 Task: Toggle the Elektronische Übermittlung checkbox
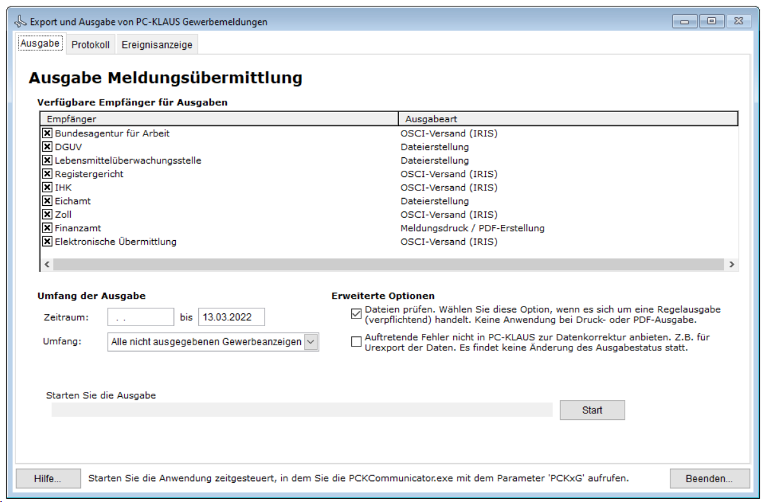click(47, 241)
